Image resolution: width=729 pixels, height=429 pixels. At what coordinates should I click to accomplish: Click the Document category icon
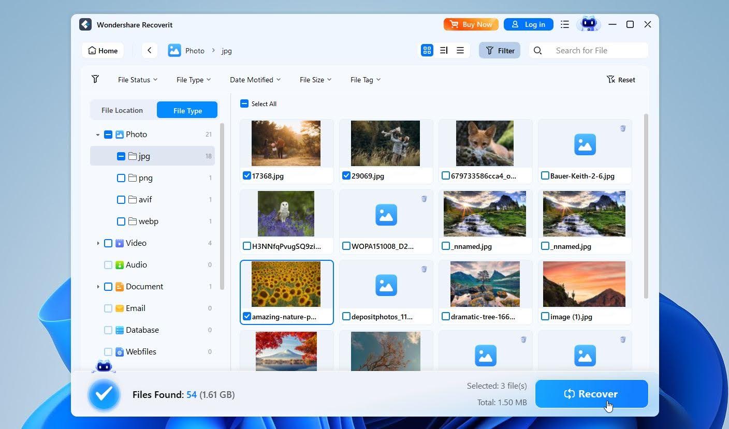click(x=120, y=286)
